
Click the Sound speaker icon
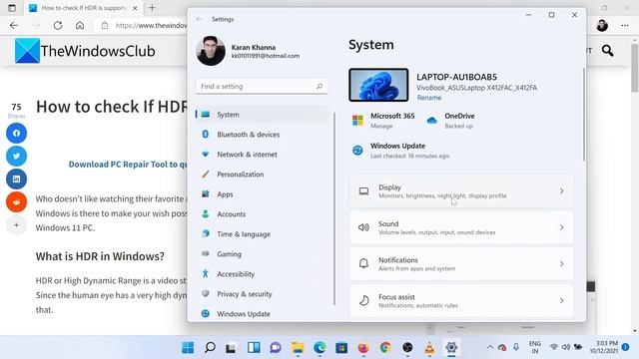click(x=363, y=227)
